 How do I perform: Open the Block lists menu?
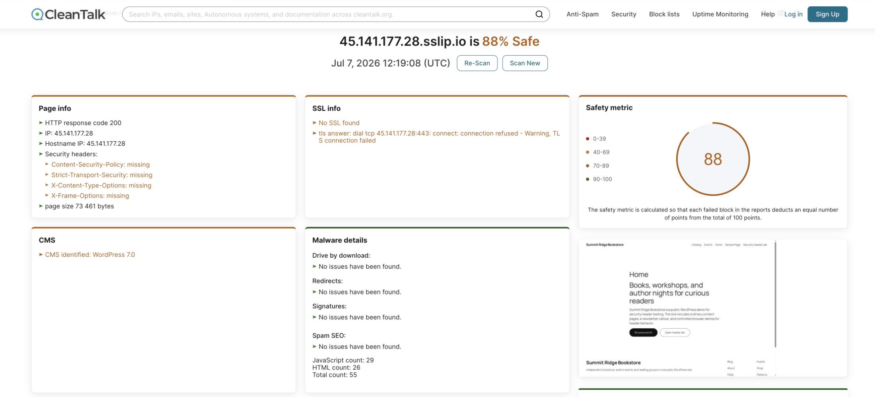pos(664,14)
